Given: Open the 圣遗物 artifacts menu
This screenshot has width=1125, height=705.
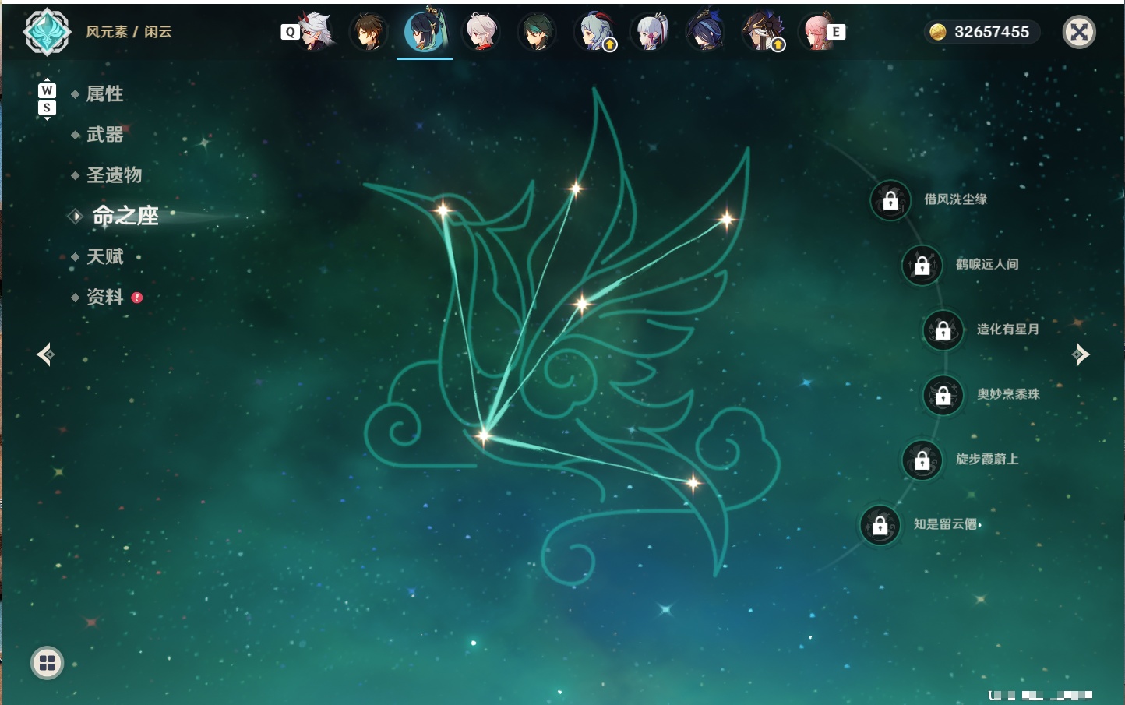Looking at the screenshot, I should (x=114, y=175).
